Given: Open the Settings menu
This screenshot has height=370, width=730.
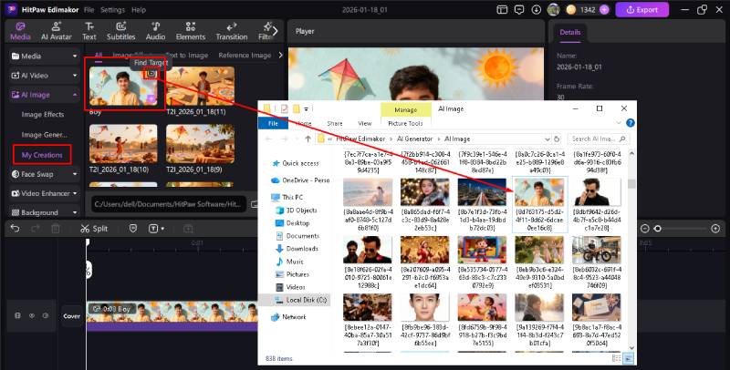Looking at the screenshot, I should (x=112, y=9).
